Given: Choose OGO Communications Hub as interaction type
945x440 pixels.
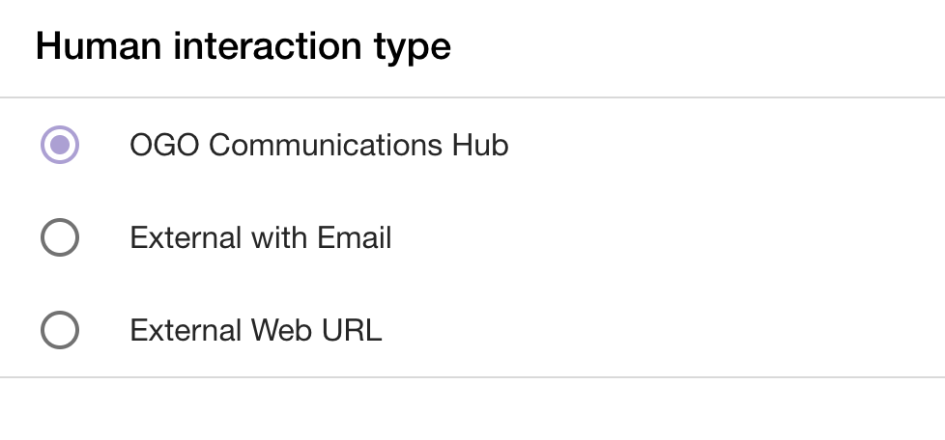Looking at the screenshot, I should point(60,145).
